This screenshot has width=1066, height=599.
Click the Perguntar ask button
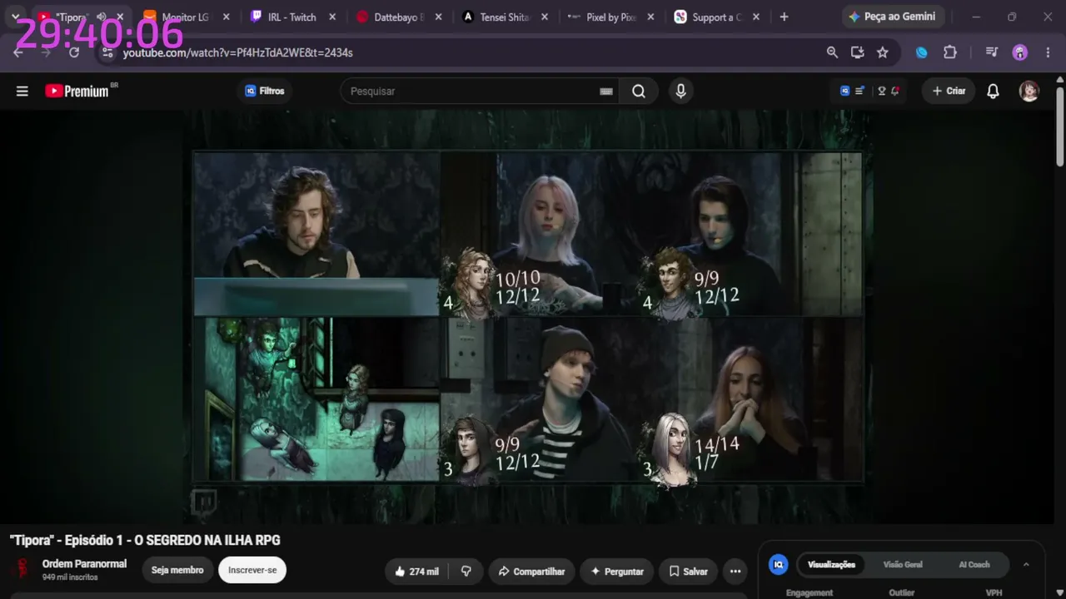(617, 572)
